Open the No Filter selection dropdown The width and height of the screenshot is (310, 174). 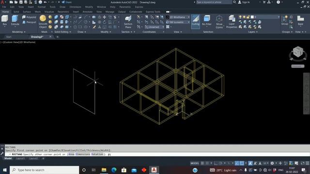pos(207,20)
